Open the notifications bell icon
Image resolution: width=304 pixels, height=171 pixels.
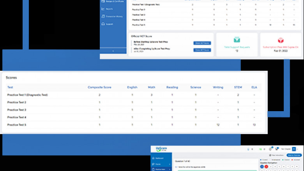[x=270, y=149]
